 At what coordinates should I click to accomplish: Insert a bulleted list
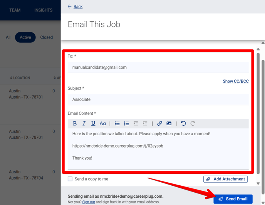117,124
